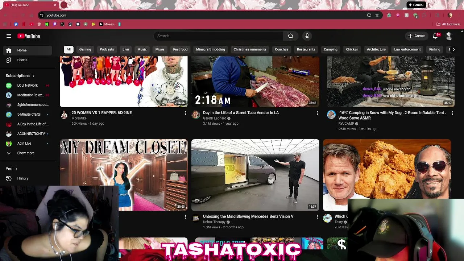
Task: Open Adin Live subscription
Action: coord(28,144)
